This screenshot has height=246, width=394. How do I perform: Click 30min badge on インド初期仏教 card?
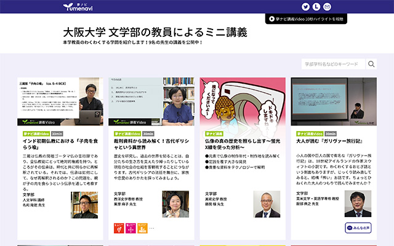point(57,134)
